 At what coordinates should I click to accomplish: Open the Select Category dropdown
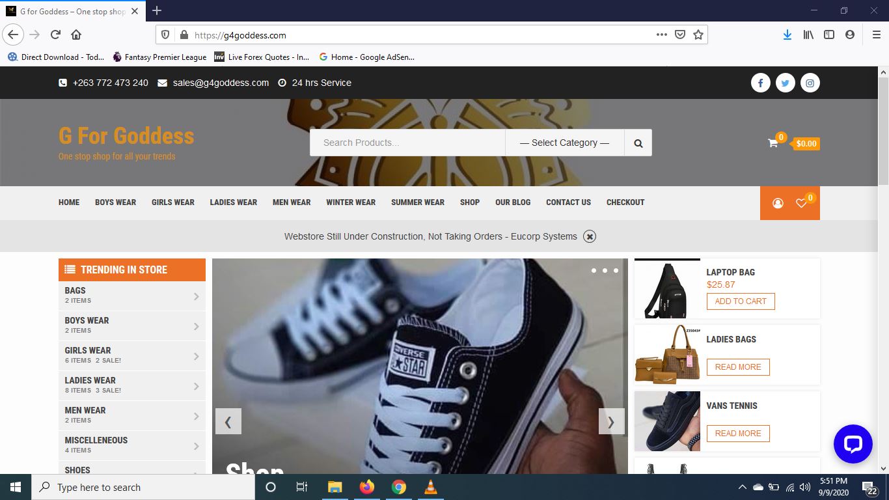564,143
